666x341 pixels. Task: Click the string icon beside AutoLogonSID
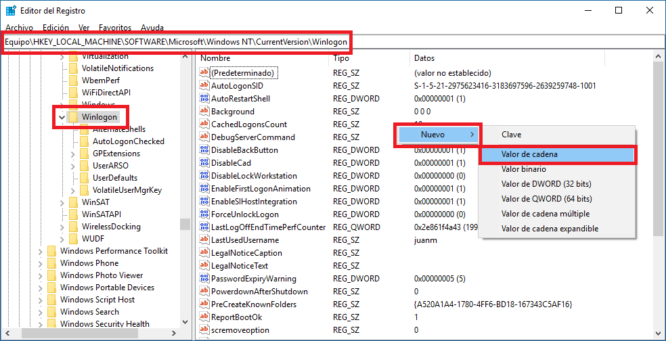coord(204,86)
